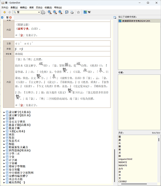Click the pronounce word speaker icon

pyautogui.click(x=43, y=12)
